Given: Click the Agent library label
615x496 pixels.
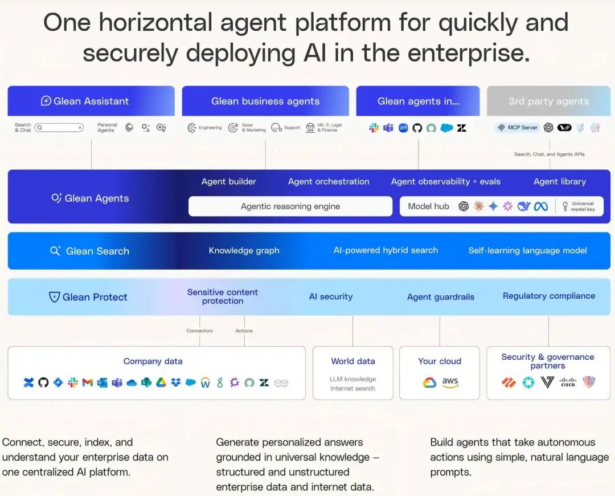Looking at the screenshot, I should click(x=560, y=181).
